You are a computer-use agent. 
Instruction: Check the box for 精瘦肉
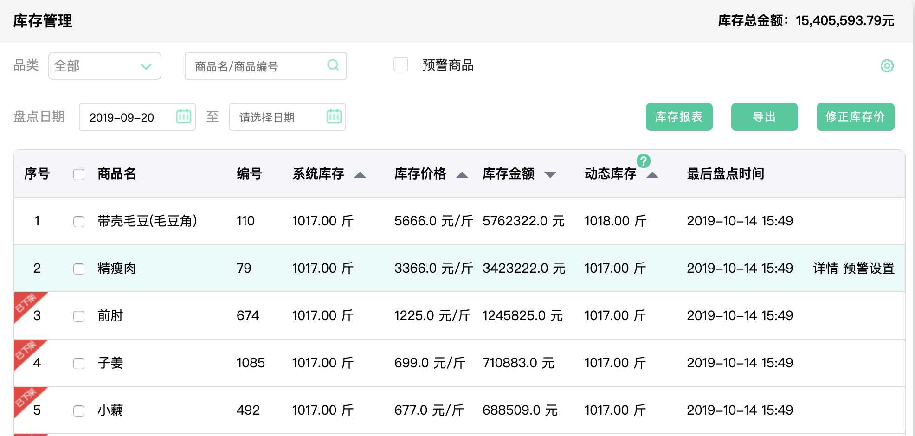click(79, 269)
